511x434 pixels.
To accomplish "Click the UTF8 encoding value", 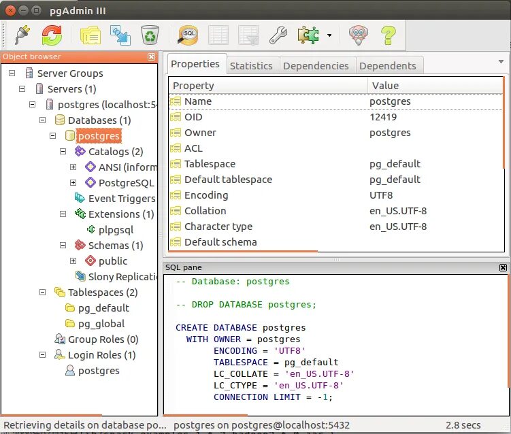I will 381,195.
